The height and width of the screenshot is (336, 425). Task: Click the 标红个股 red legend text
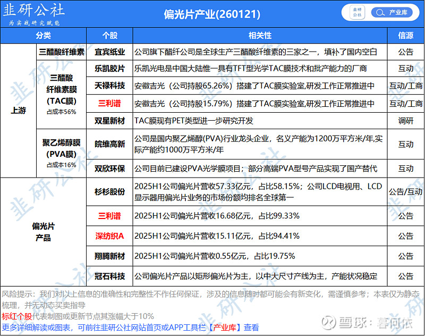pyautogui.click(x=17, y=316)
